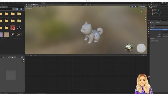Toggle perspective/orthographic view icon

click(x=146, y=21)
